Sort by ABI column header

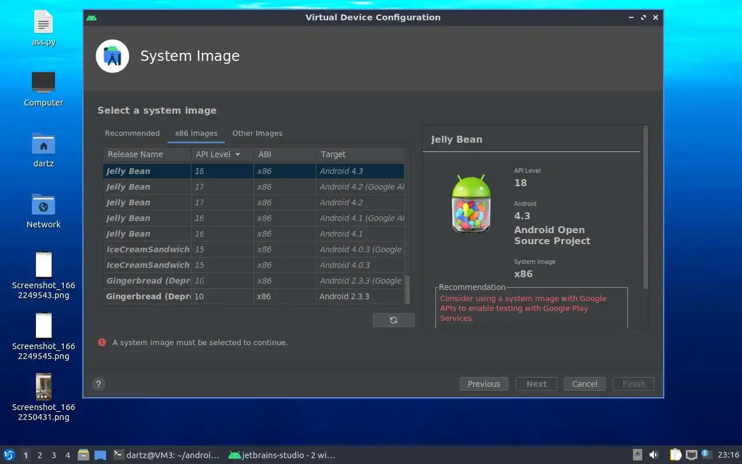(x=285, y=154)
